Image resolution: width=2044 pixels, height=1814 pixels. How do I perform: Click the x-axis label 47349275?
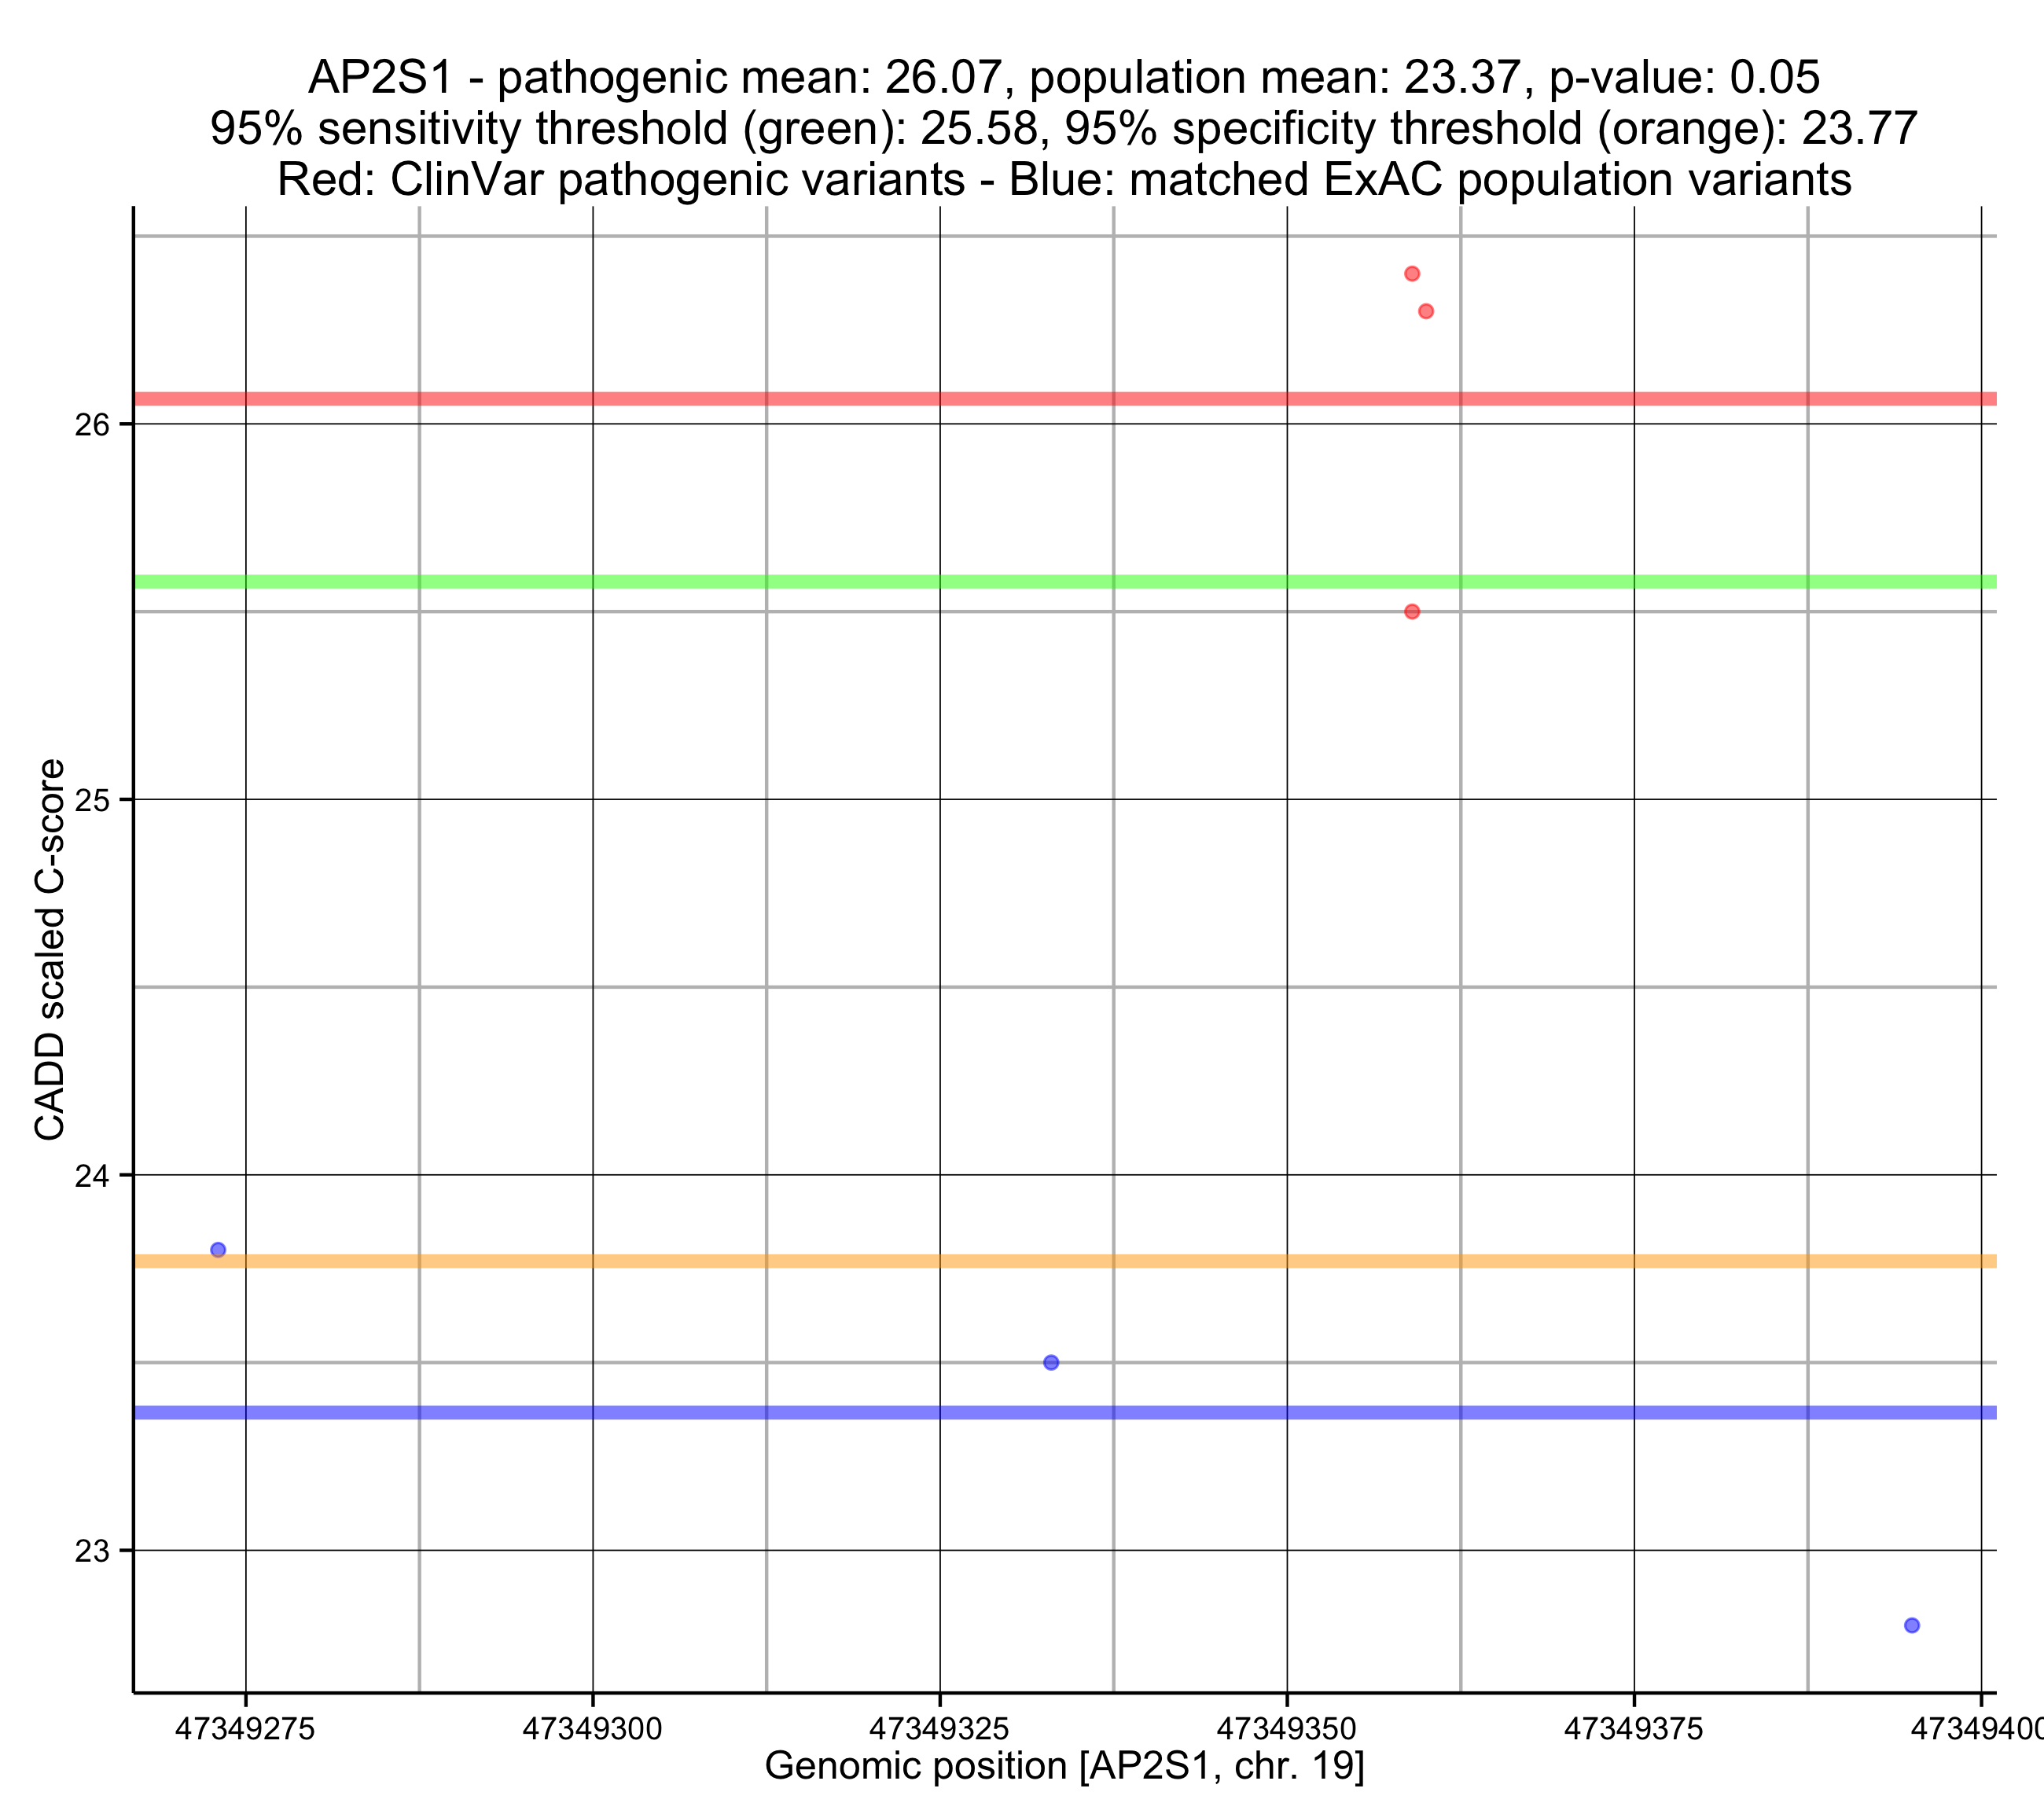point(245,1729)
